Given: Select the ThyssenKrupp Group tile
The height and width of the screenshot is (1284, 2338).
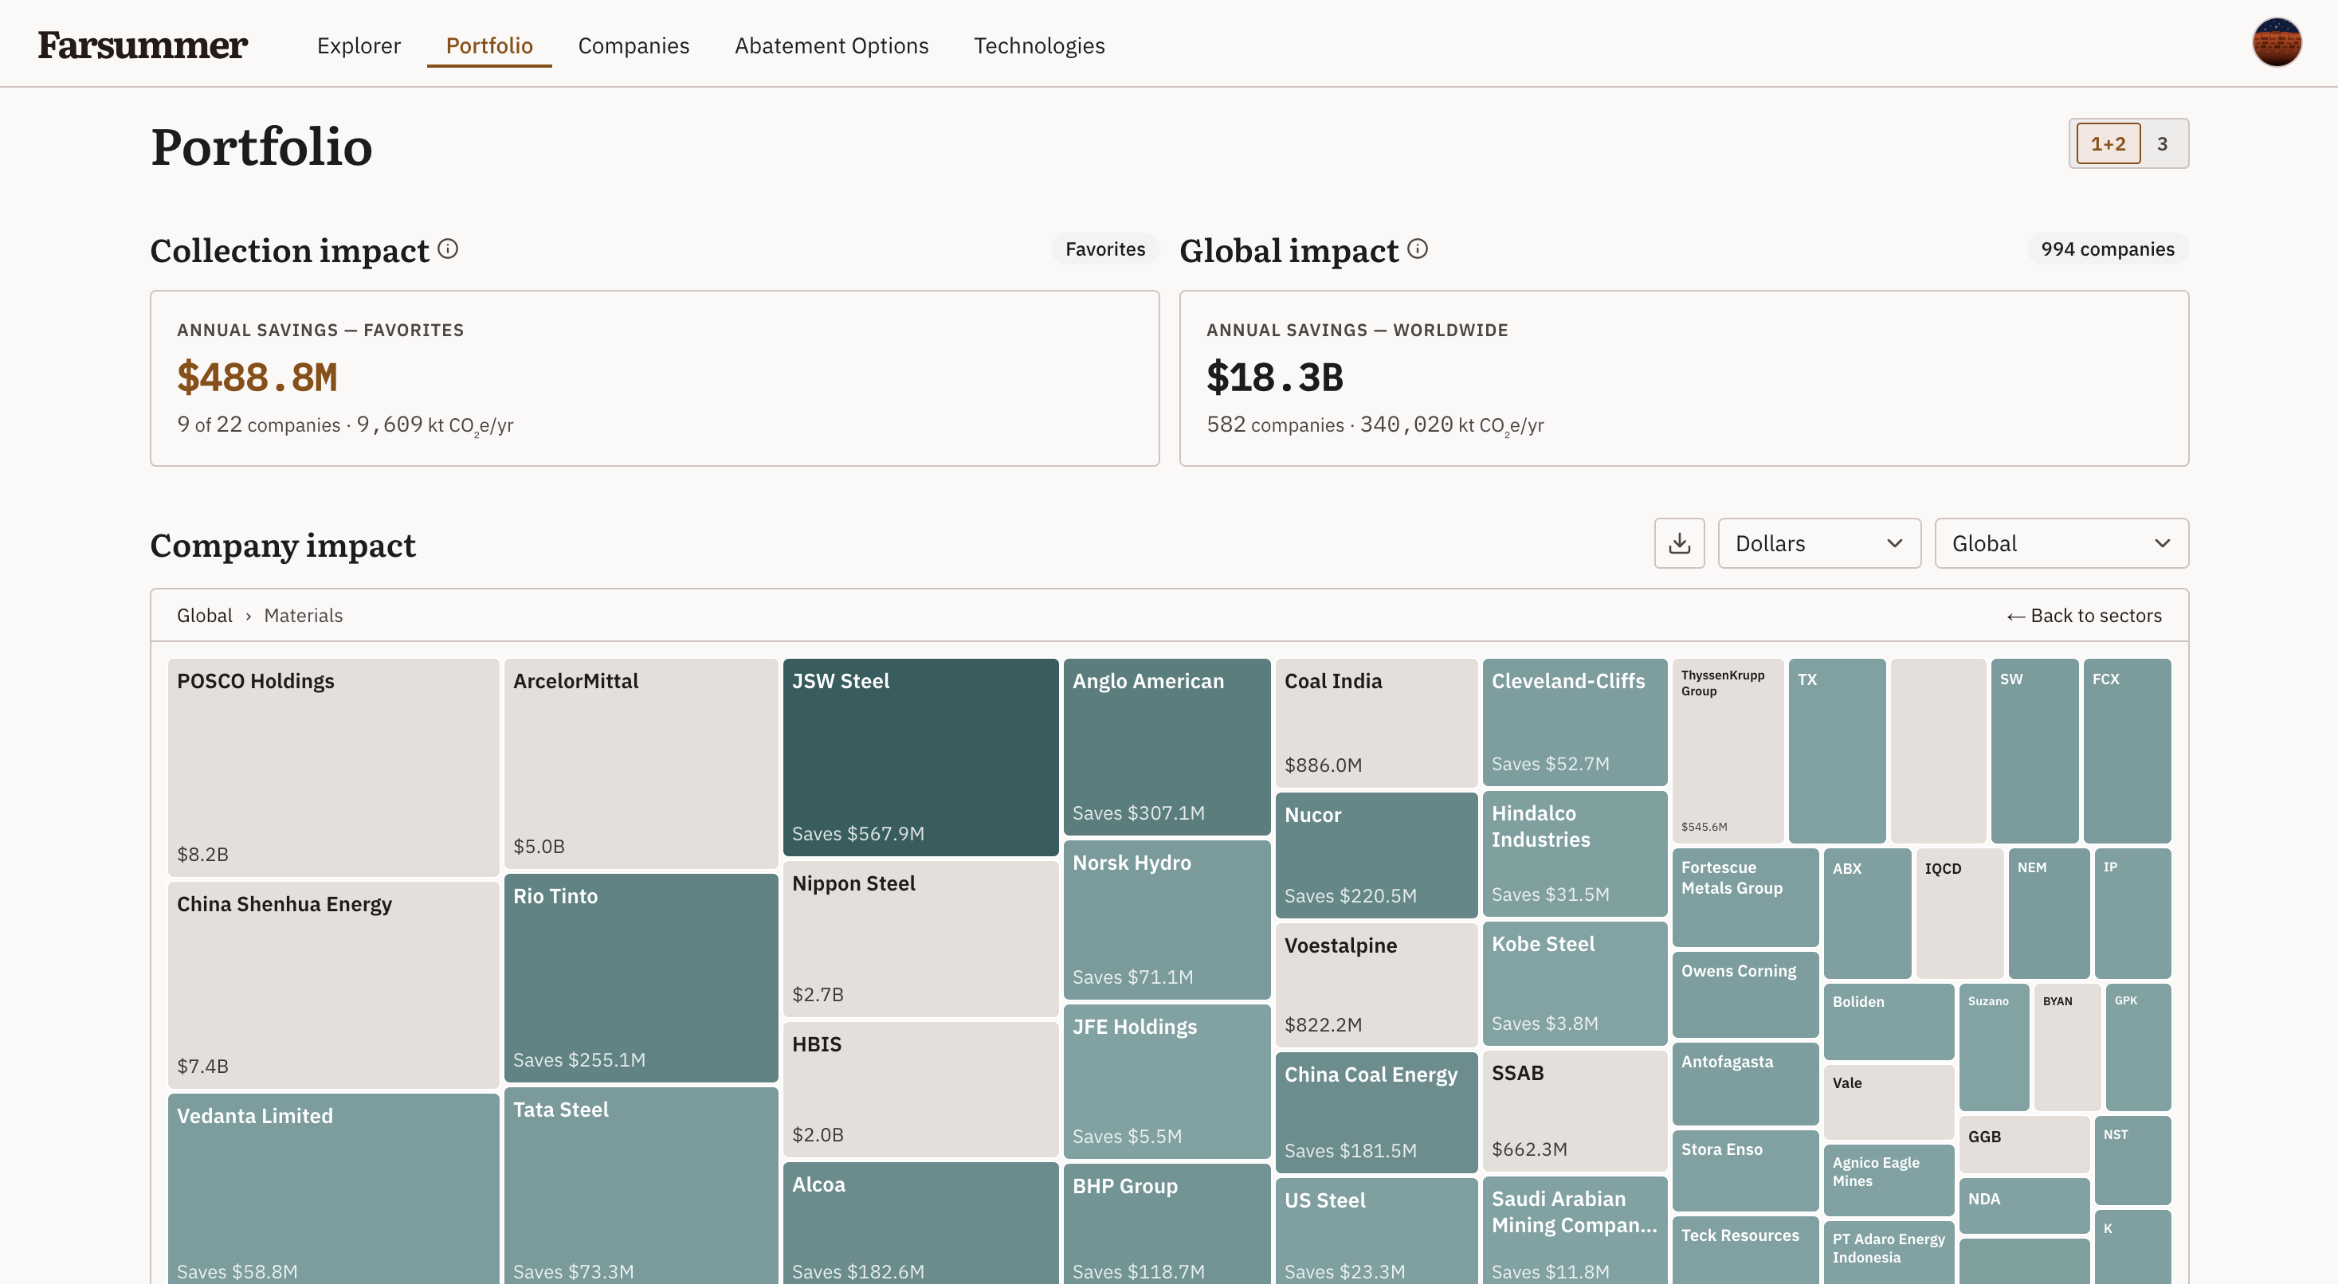Looking at the screenshot, I should (1727, 751).
